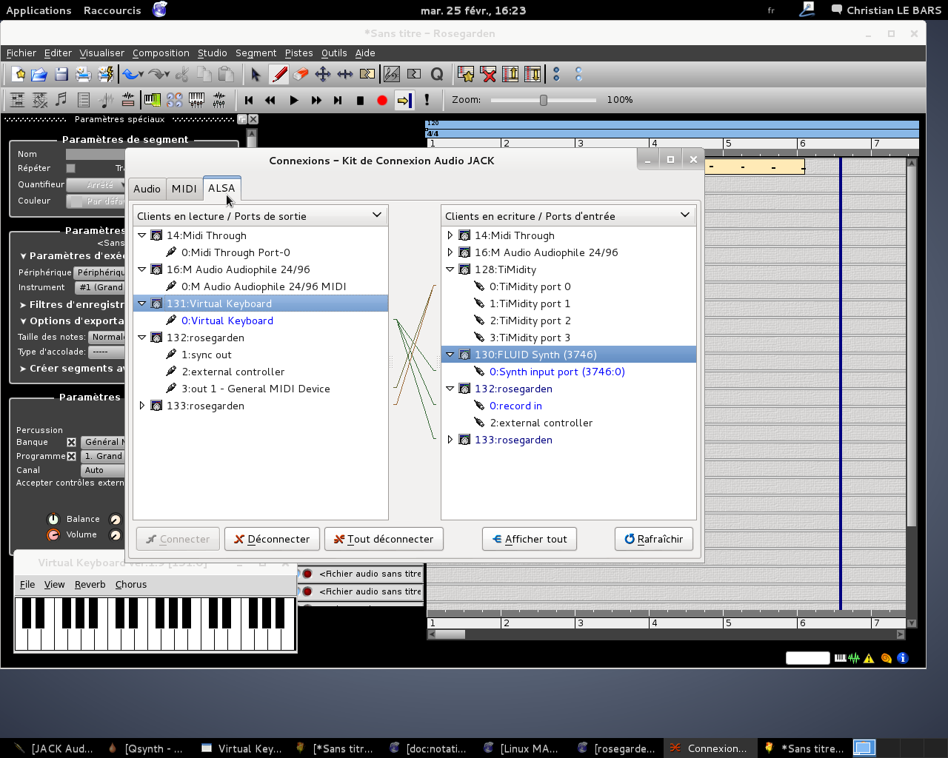The width and height of the screenshot is (948, 758).
Task: Select the eraser tool in toolbar
Action: [301, 74]
